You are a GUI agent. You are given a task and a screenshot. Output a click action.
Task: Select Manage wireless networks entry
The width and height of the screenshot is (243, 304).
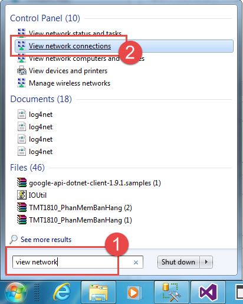(x=70, y=83)
